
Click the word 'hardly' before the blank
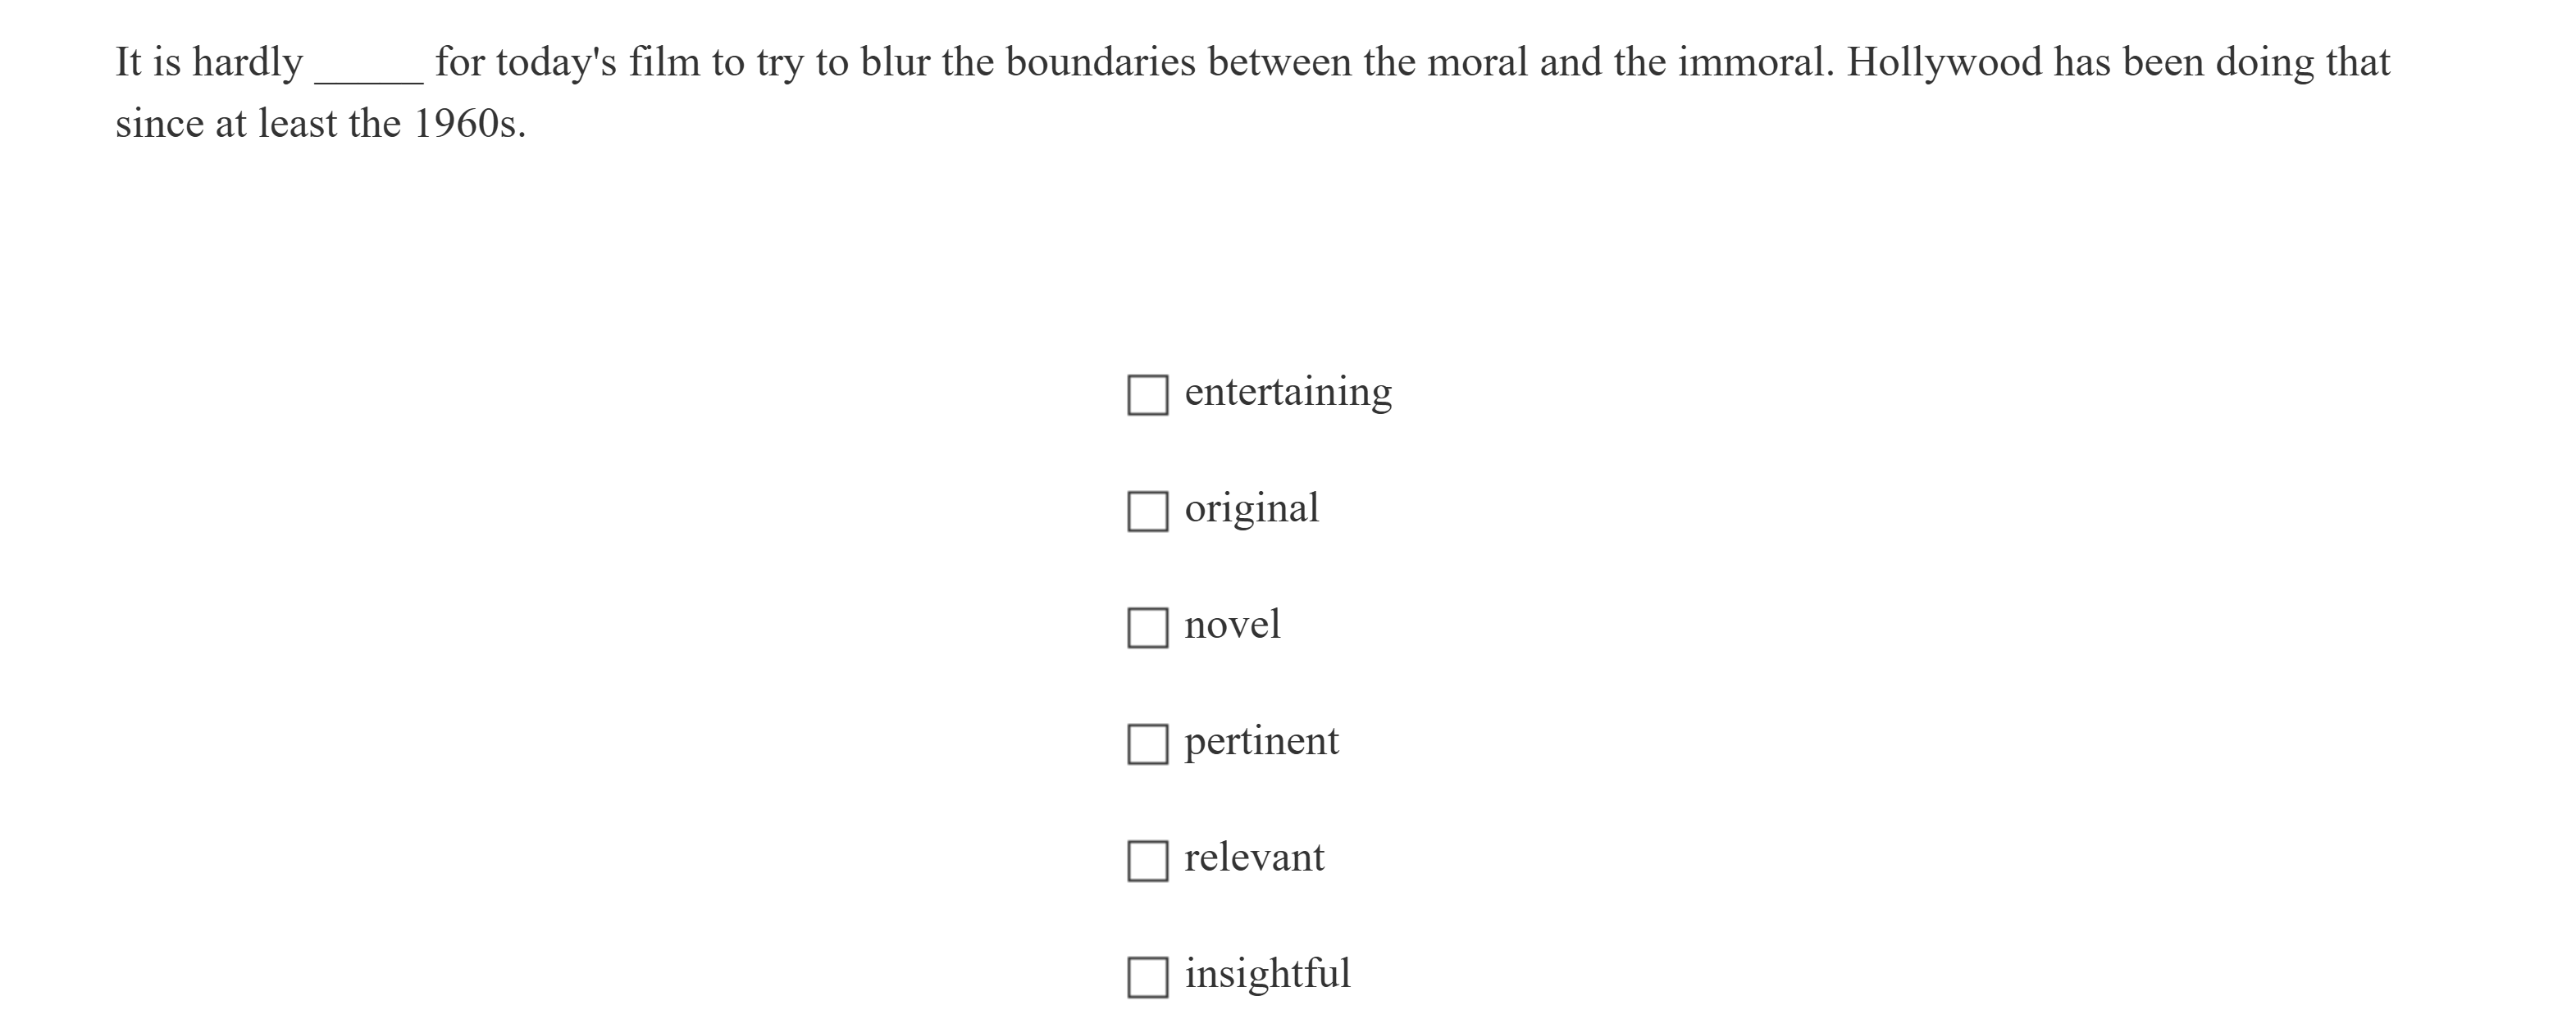click(x=247, y=63)
